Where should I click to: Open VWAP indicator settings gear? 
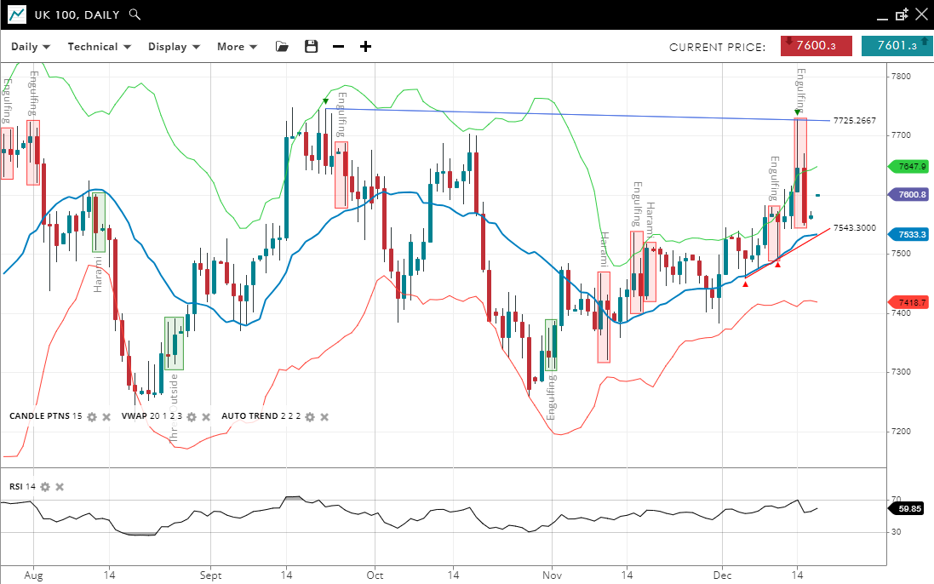[x=192, y=417]
